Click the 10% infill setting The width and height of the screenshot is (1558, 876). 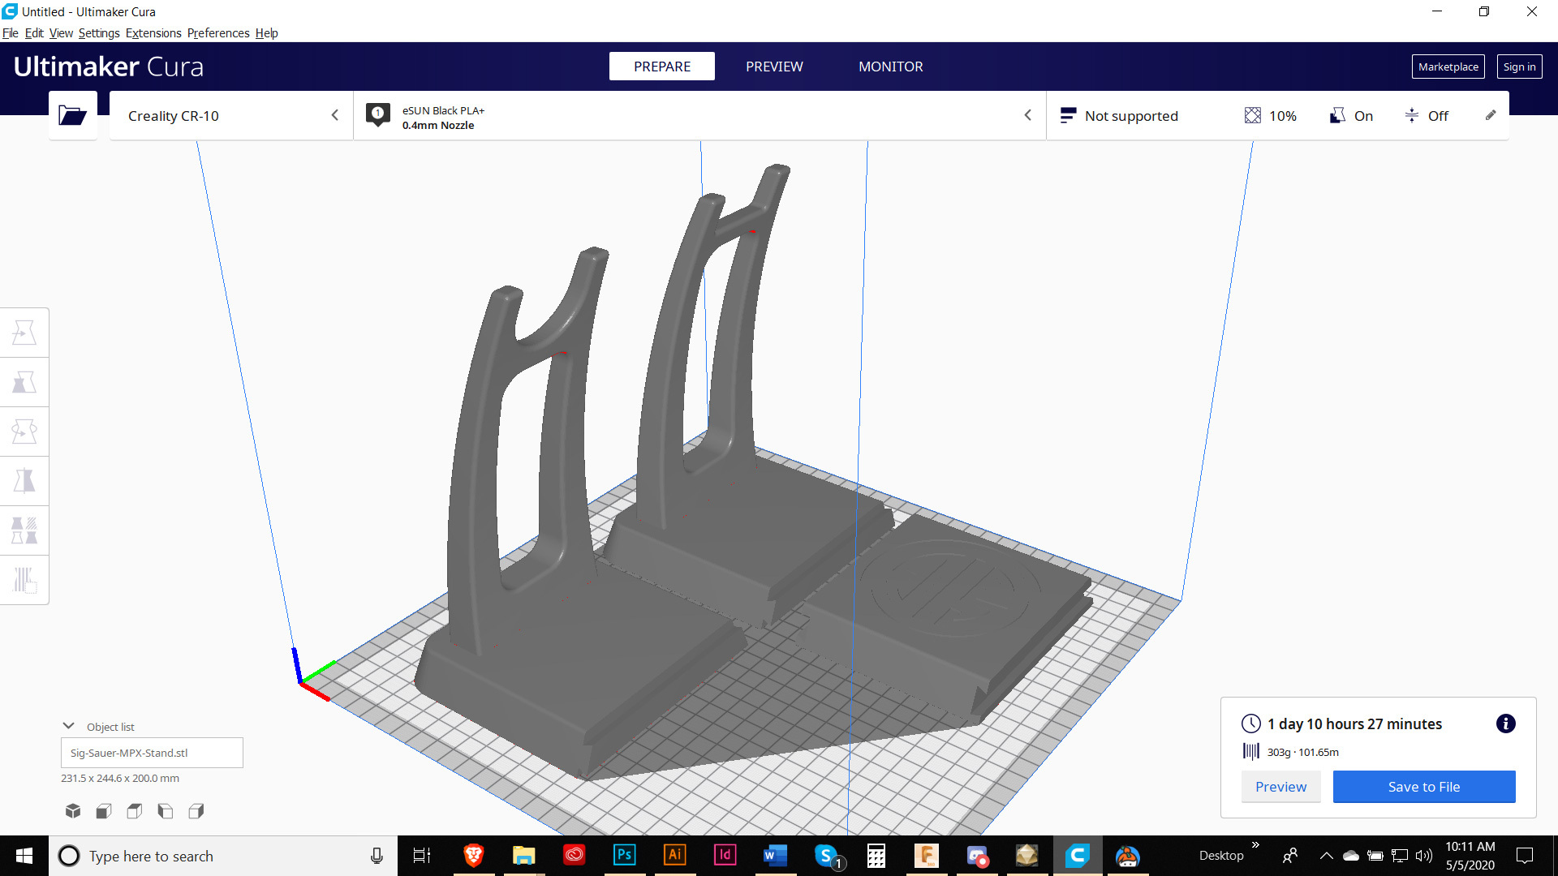1270,116
